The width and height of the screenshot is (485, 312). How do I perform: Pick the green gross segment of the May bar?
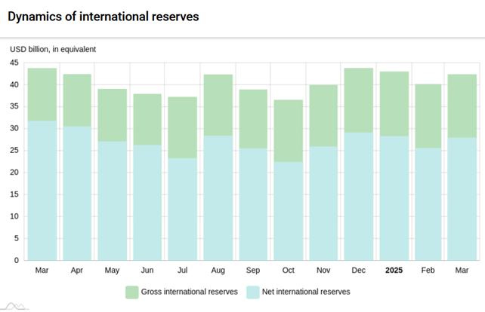pos(113,115)
